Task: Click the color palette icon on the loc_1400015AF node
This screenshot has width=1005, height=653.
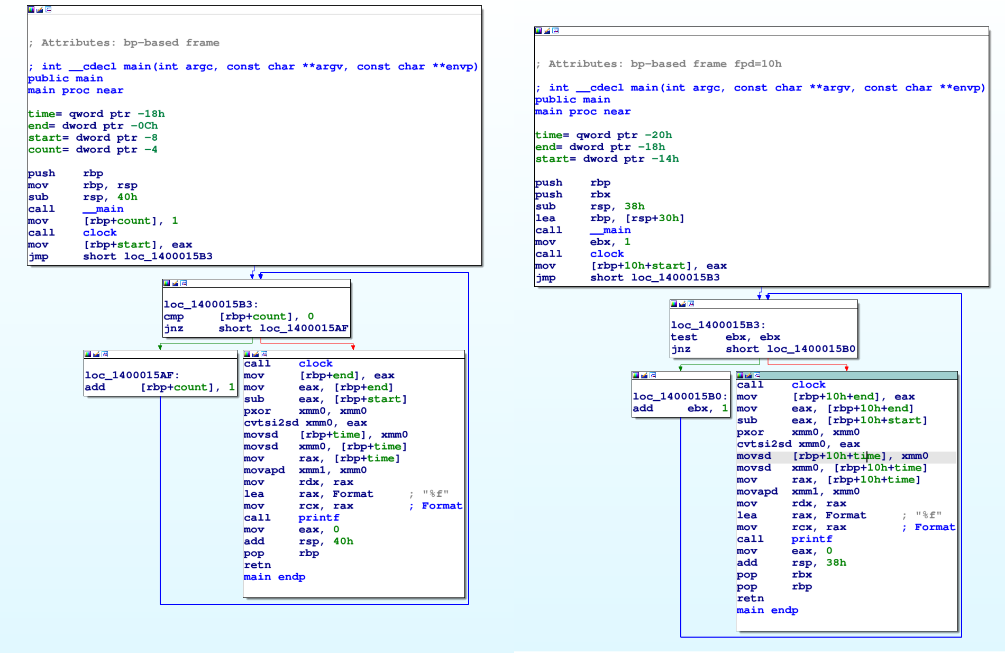Action: coord(88,354)
